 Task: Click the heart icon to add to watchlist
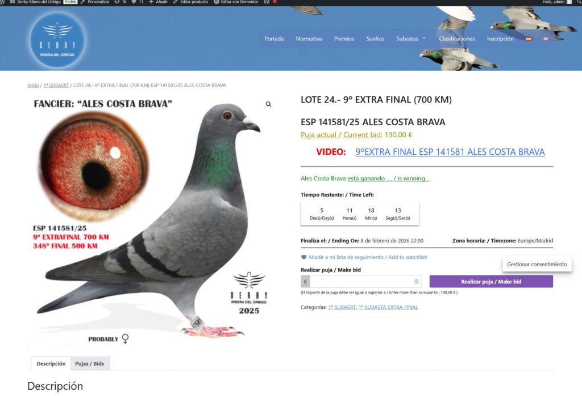tap(304, 257)
